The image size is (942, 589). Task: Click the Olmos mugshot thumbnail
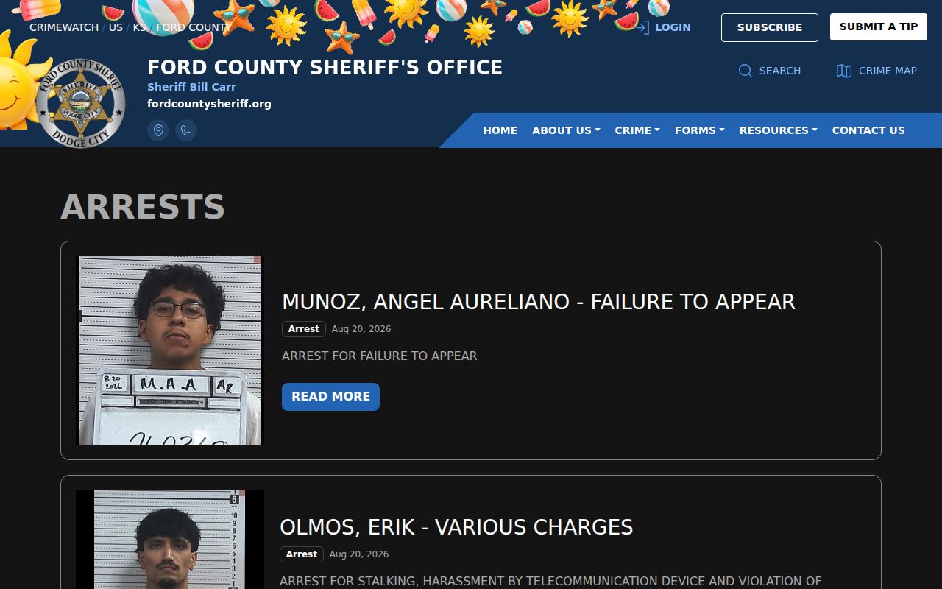[x=170, y=540]
